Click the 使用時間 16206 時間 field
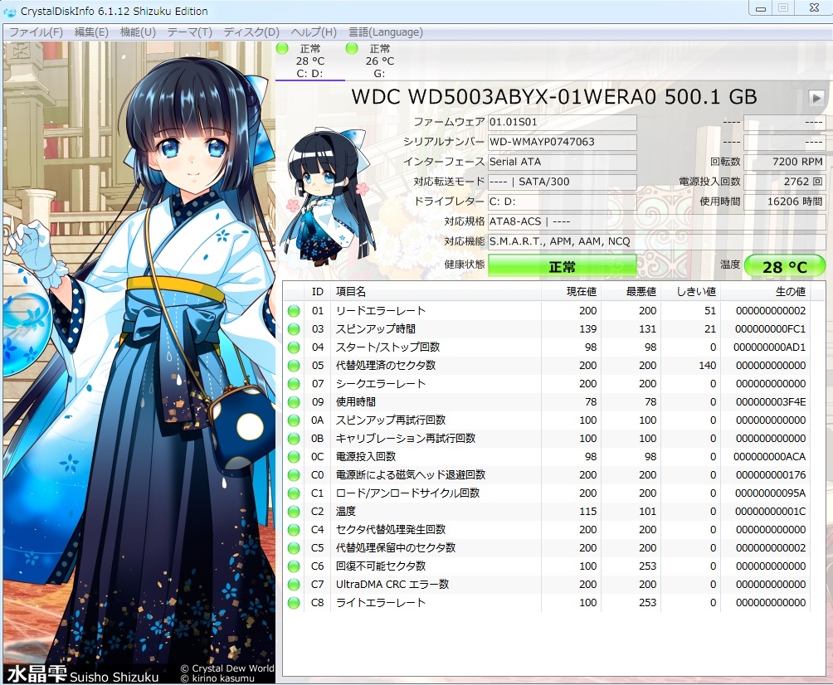The width and height of the screenshot is (833, 685). click(x=785, y=202)
